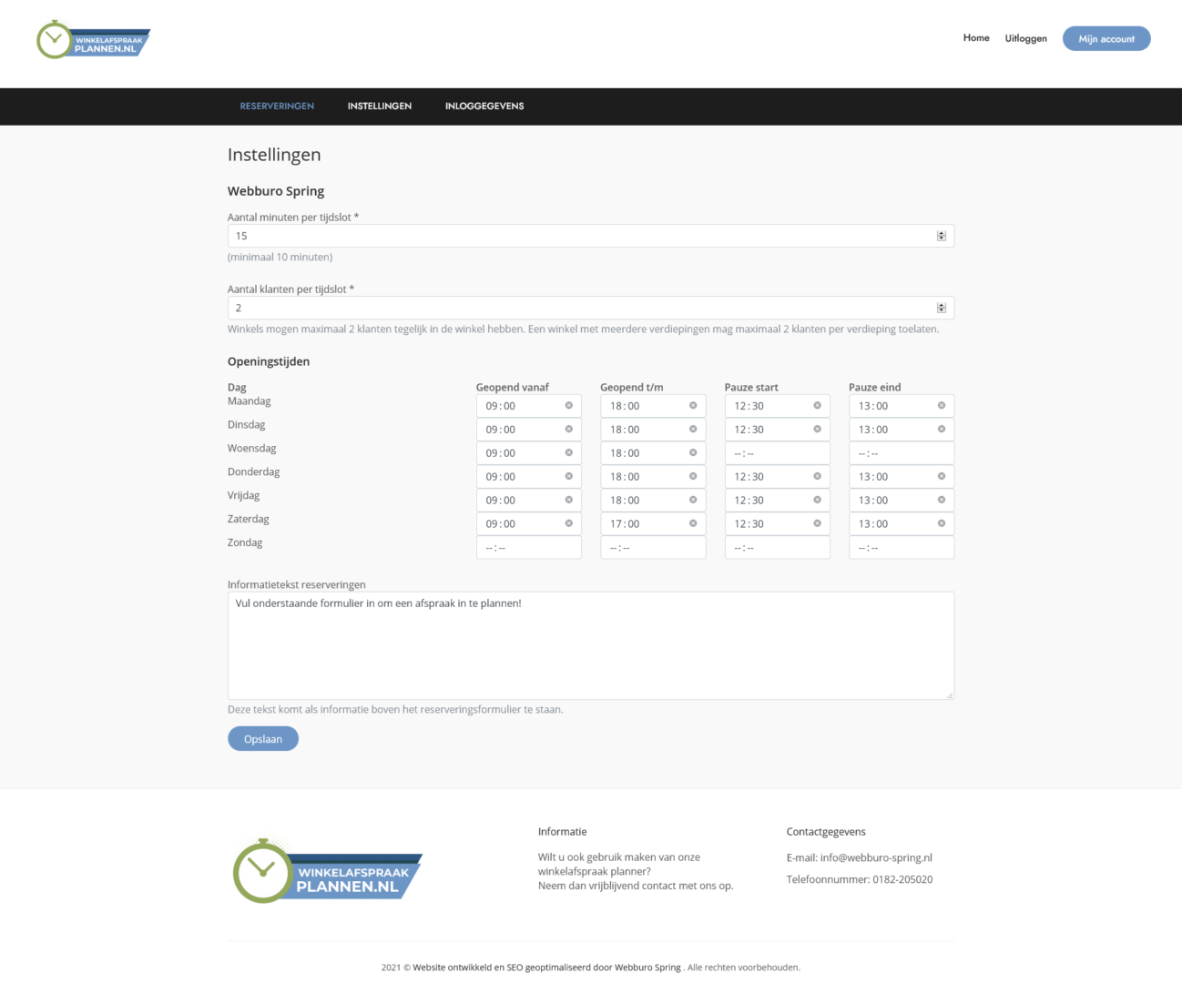This screenshot has width=1182, height=983.
Task: Clear Vrijdag pause end 13:00
Action: 942,501
